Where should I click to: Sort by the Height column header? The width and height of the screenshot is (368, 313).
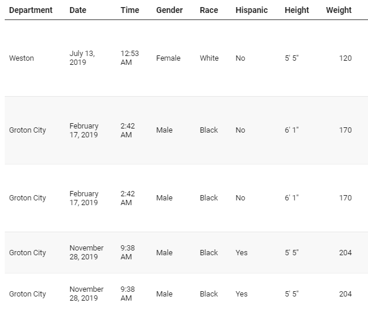tap(297, 10)
